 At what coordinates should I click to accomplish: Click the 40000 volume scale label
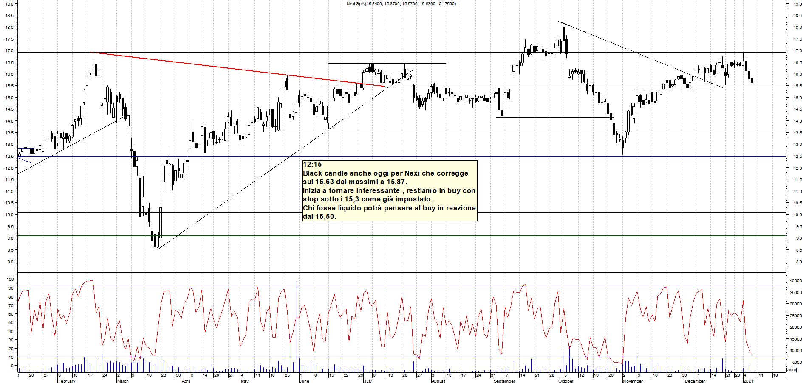click(796, 281)
